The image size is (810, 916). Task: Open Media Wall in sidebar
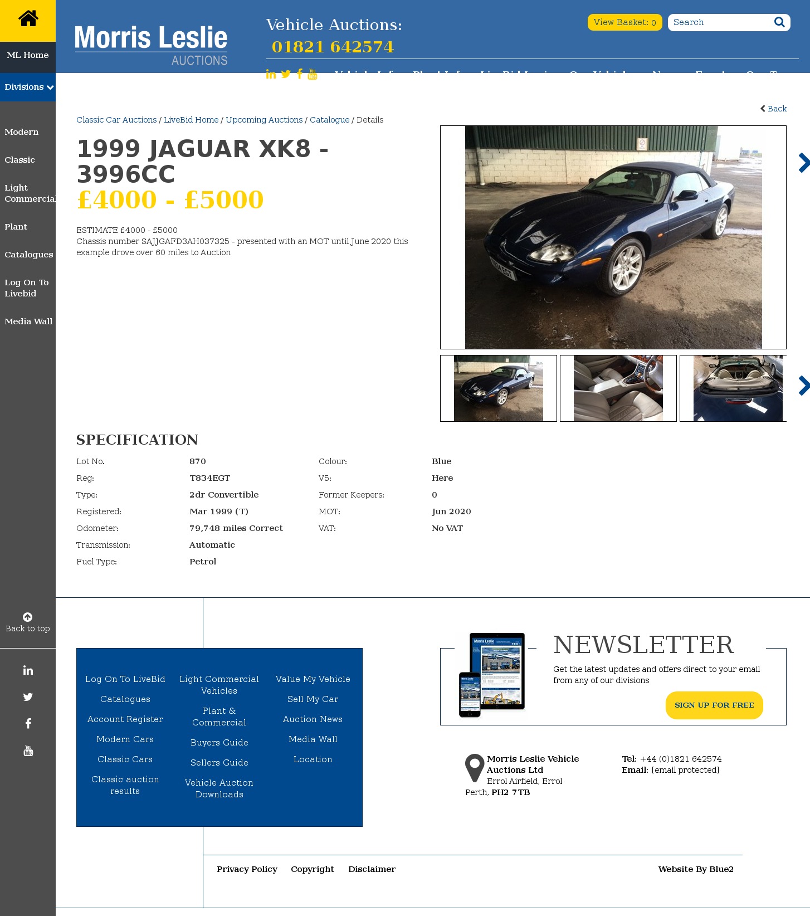coord(28,321)
